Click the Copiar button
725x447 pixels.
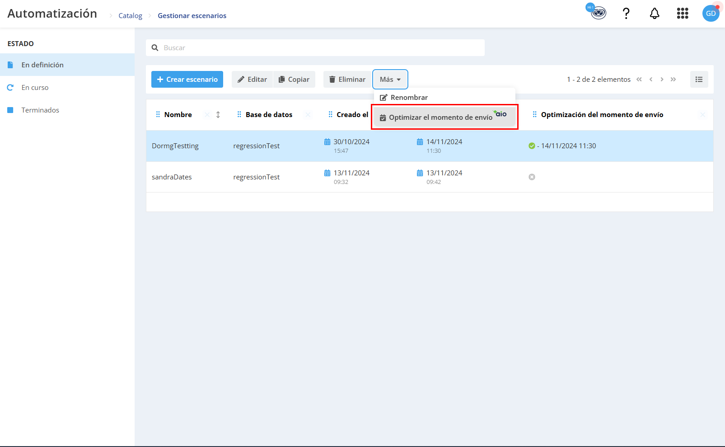[294, 80]
